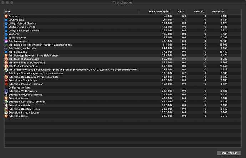Click the KeePassXC-Browser extension icon
The width and height of the screenshot is (246, 158).
(6, 102)
